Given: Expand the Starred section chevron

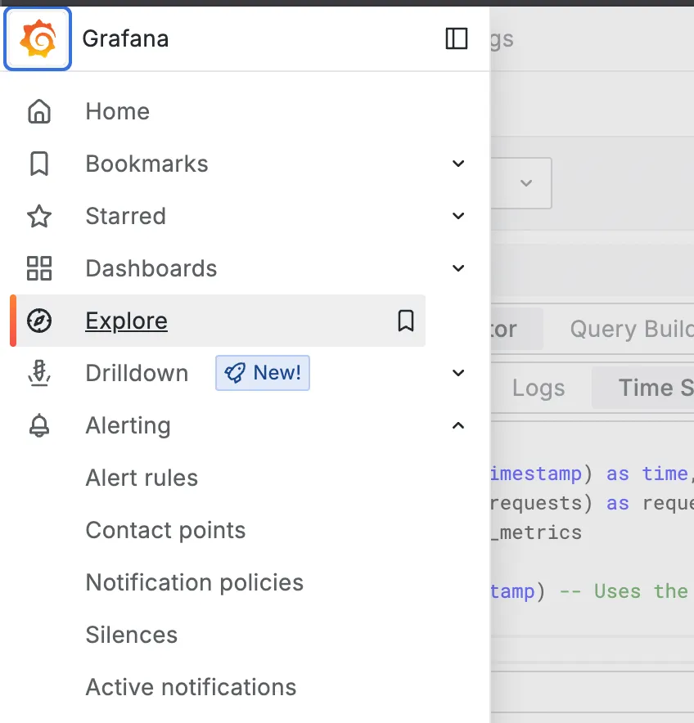Looking at the screenshot, I should [458, 216].
